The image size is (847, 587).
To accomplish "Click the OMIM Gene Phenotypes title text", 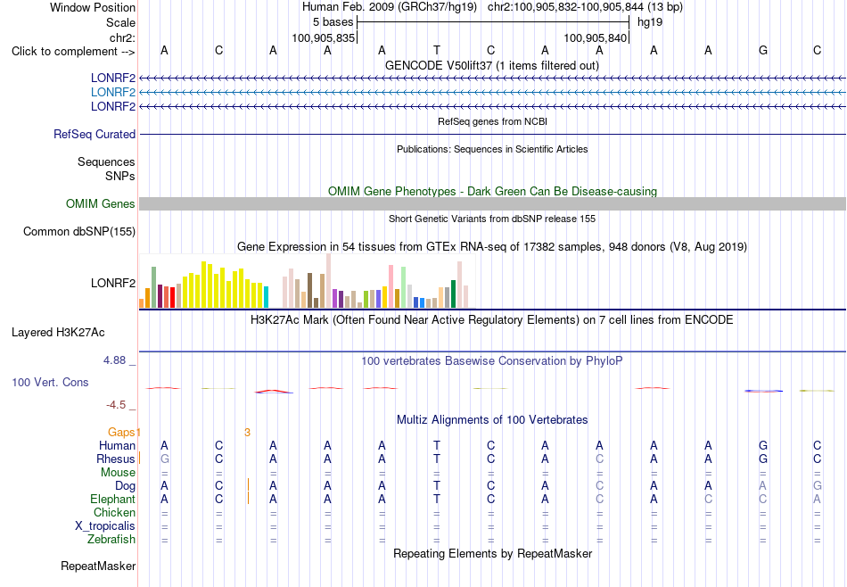I will click(x=492, y=191).
